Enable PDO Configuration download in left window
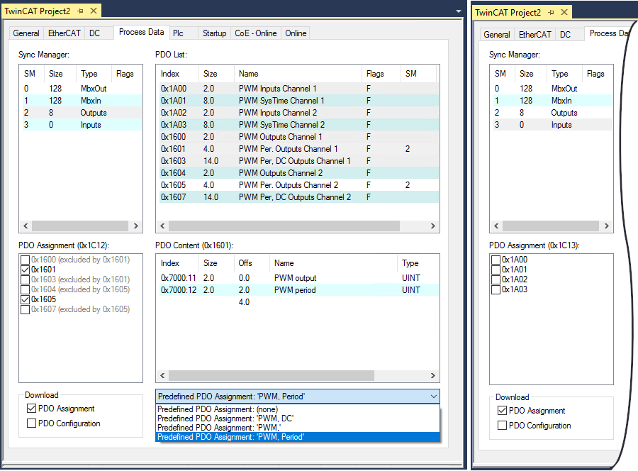Viewport: 638px width, 471px height. (31, 423)
